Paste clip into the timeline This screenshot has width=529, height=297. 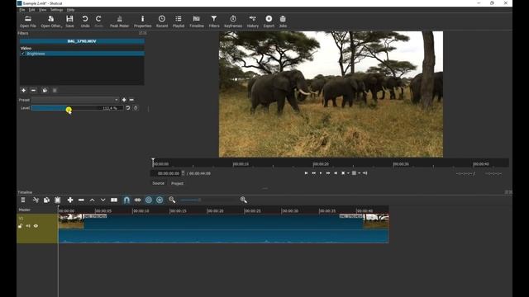click(x=58, y=200)
